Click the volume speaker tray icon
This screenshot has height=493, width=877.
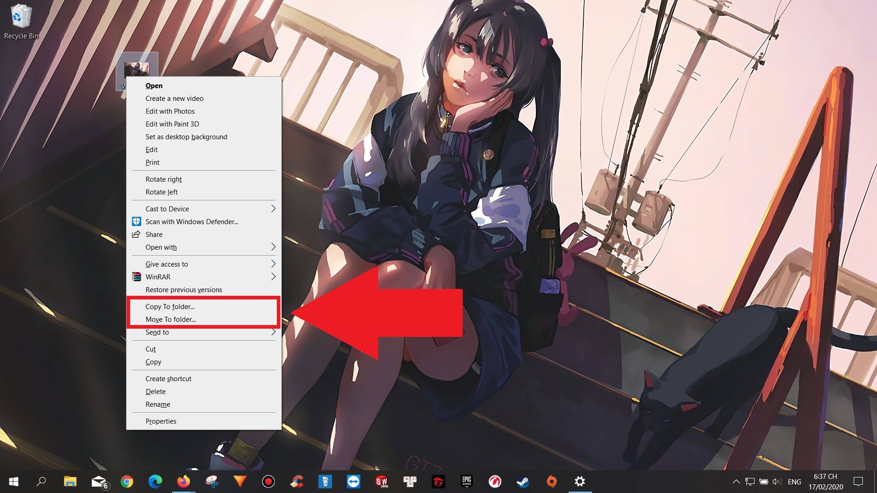pyautogui.click(x=777, y=481)
